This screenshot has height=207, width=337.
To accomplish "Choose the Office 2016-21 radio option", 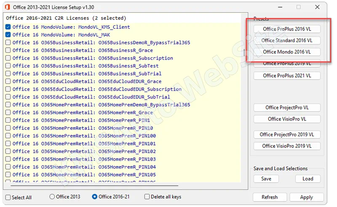I will pyautogui.click(x=95, y=197).
